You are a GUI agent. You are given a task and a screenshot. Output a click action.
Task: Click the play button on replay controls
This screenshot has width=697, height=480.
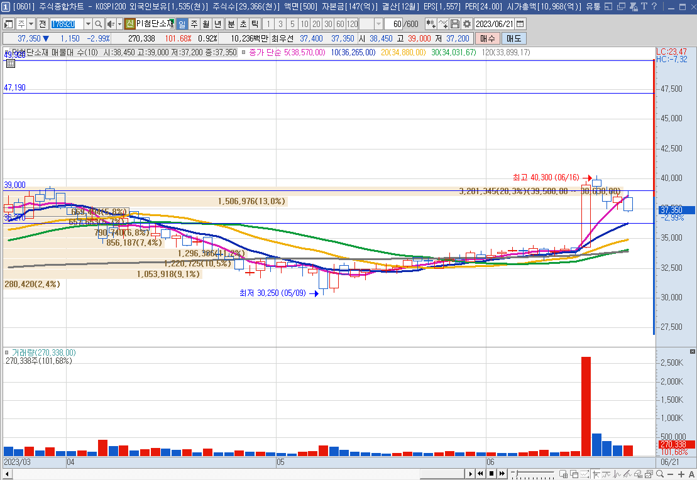(x=470, y=474)
